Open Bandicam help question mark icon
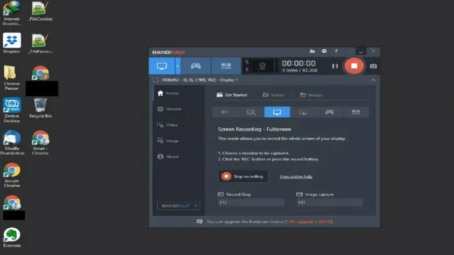 click(336, 51)
